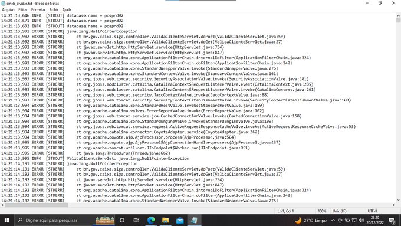This screenshot has height=226, width=401.
Task: Open the Exibir menu
Action: tap(54, 9)
